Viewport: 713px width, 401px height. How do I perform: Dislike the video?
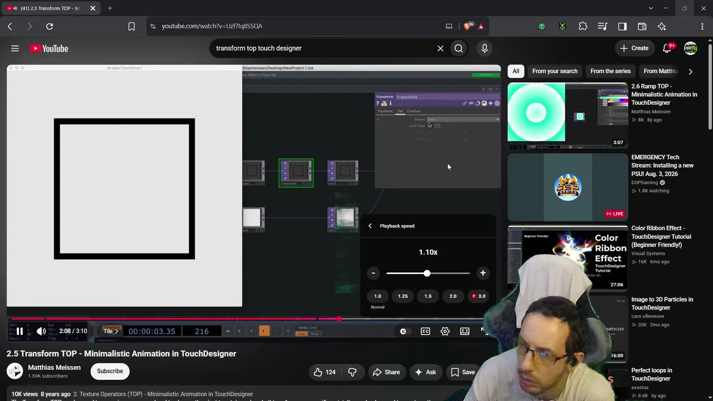pos(352,372)
